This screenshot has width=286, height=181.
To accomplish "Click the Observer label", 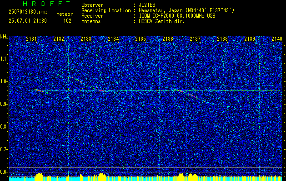I will (92, 5).
